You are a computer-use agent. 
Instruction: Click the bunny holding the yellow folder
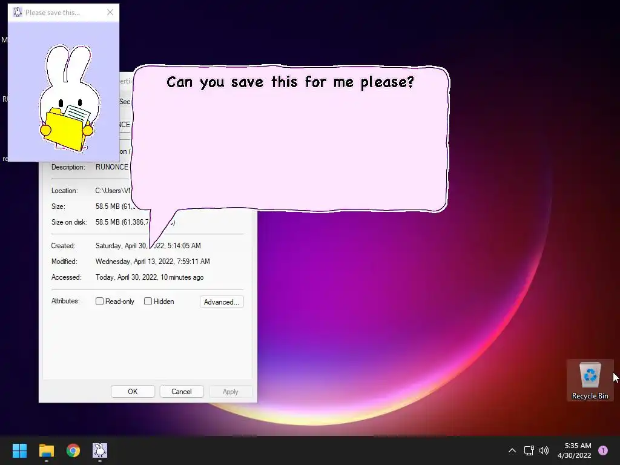point(69,98)
